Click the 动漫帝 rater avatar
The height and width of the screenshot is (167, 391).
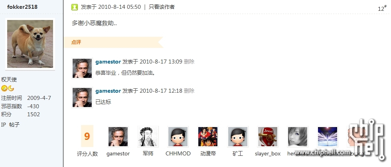(x=208, y=137)
